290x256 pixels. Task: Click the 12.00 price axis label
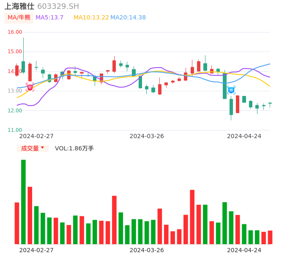15,111
